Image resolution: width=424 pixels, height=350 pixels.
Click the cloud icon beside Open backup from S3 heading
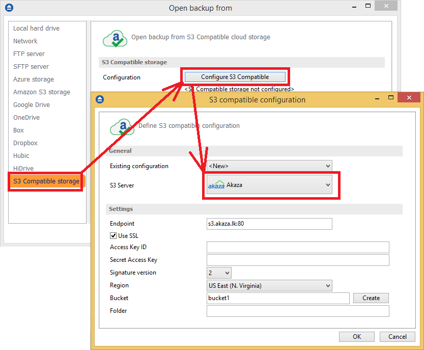pos(115,38)
